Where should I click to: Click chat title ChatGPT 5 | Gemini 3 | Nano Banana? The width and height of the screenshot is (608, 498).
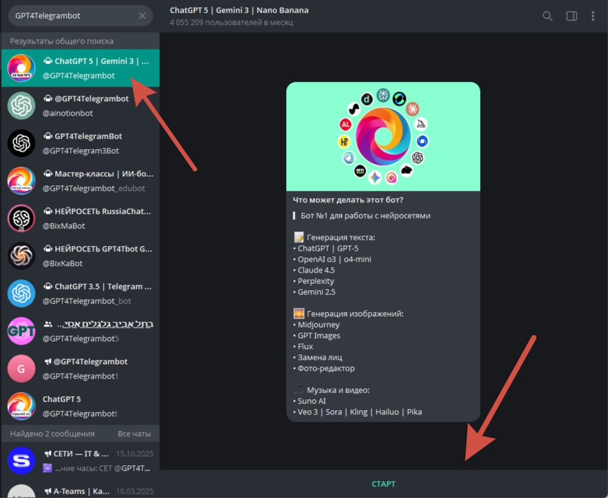click(239, 10)
